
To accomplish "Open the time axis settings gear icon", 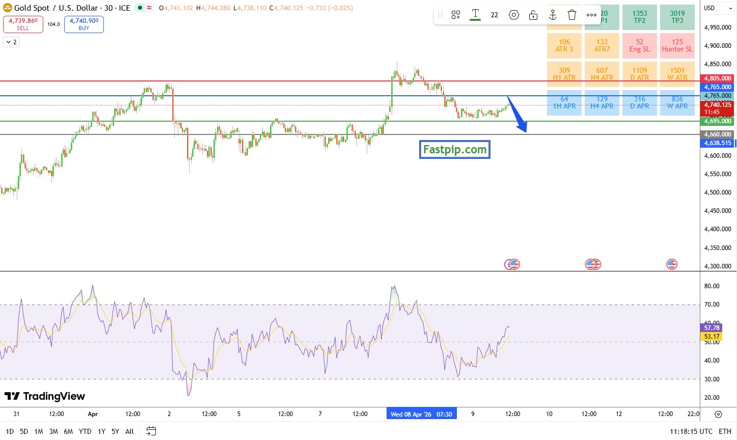I will point(718,414).
